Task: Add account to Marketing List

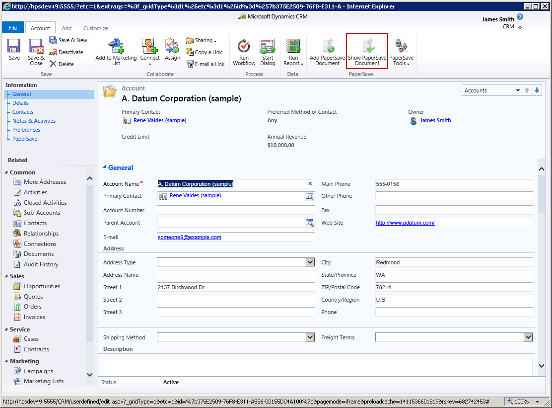Action: click(x=116, y=52)
